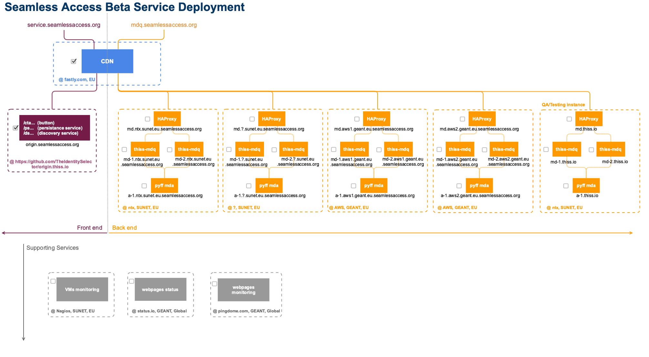Tick checkbox beside webpages status

(x=132, y=281)
